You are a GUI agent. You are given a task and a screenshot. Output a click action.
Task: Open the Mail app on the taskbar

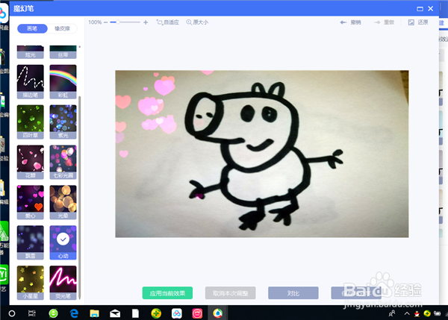pos(115,313)
